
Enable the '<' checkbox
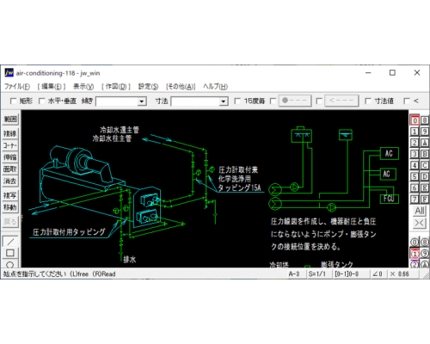(407, 101)
